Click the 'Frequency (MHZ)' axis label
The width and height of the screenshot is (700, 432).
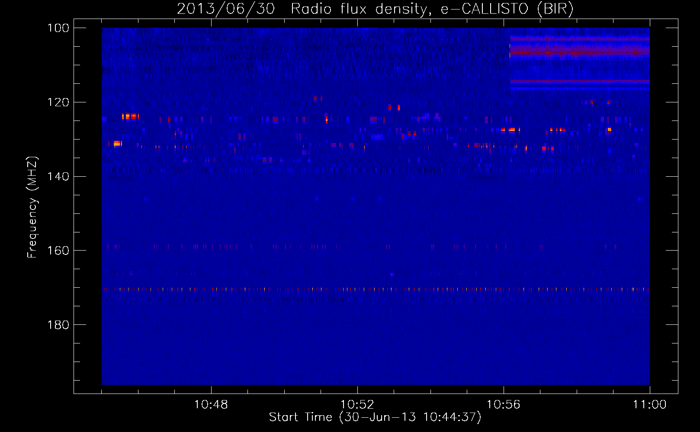[x=32, y=207]
